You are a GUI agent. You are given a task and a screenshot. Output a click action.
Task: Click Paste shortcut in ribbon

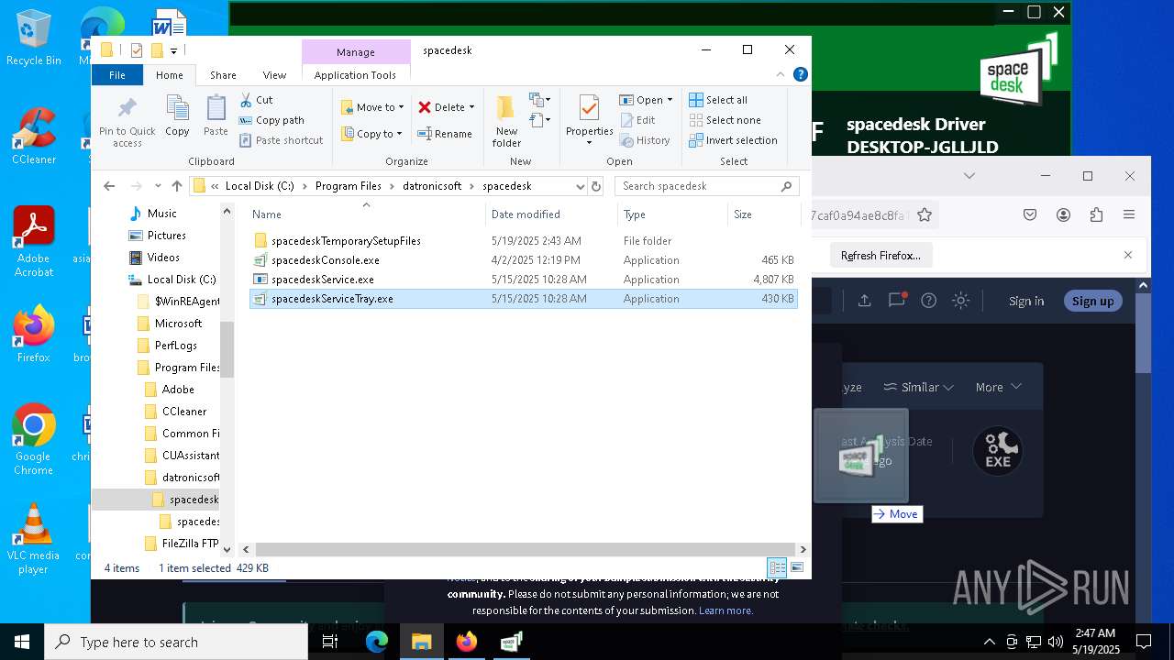(x=282, y=140)
